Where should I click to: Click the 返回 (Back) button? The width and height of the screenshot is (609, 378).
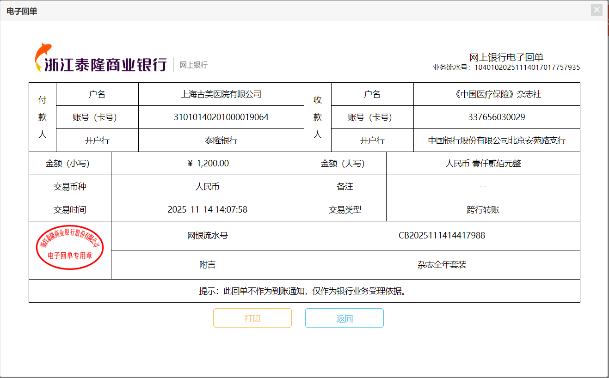pos(344,318)
